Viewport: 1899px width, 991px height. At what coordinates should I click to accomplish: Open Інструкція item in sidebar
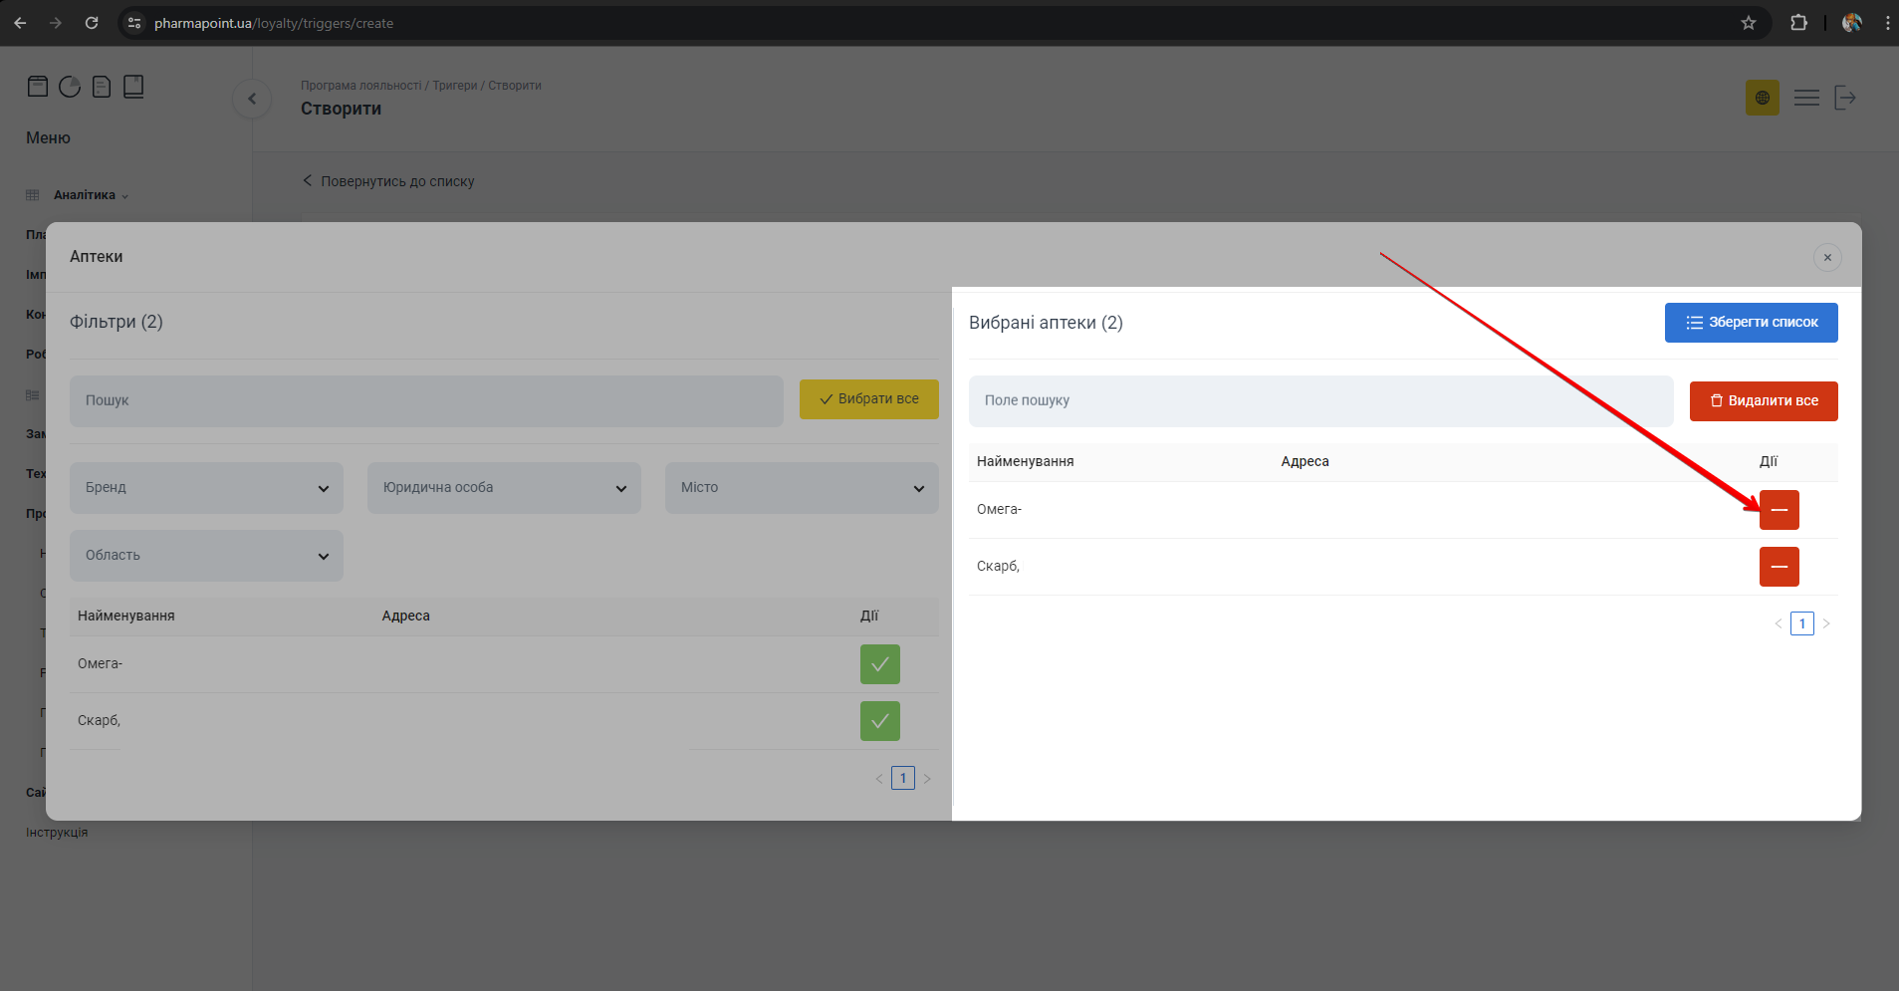click(57, 833)
